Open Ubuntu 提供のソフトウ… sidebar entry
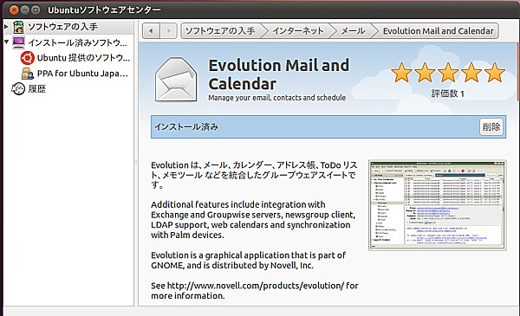Image resolution: width=520 pixels, height=316 pixels. [83, 58]
